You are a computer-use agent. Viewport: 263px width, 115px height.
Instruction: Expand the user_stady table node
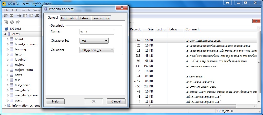pos(8,90)
